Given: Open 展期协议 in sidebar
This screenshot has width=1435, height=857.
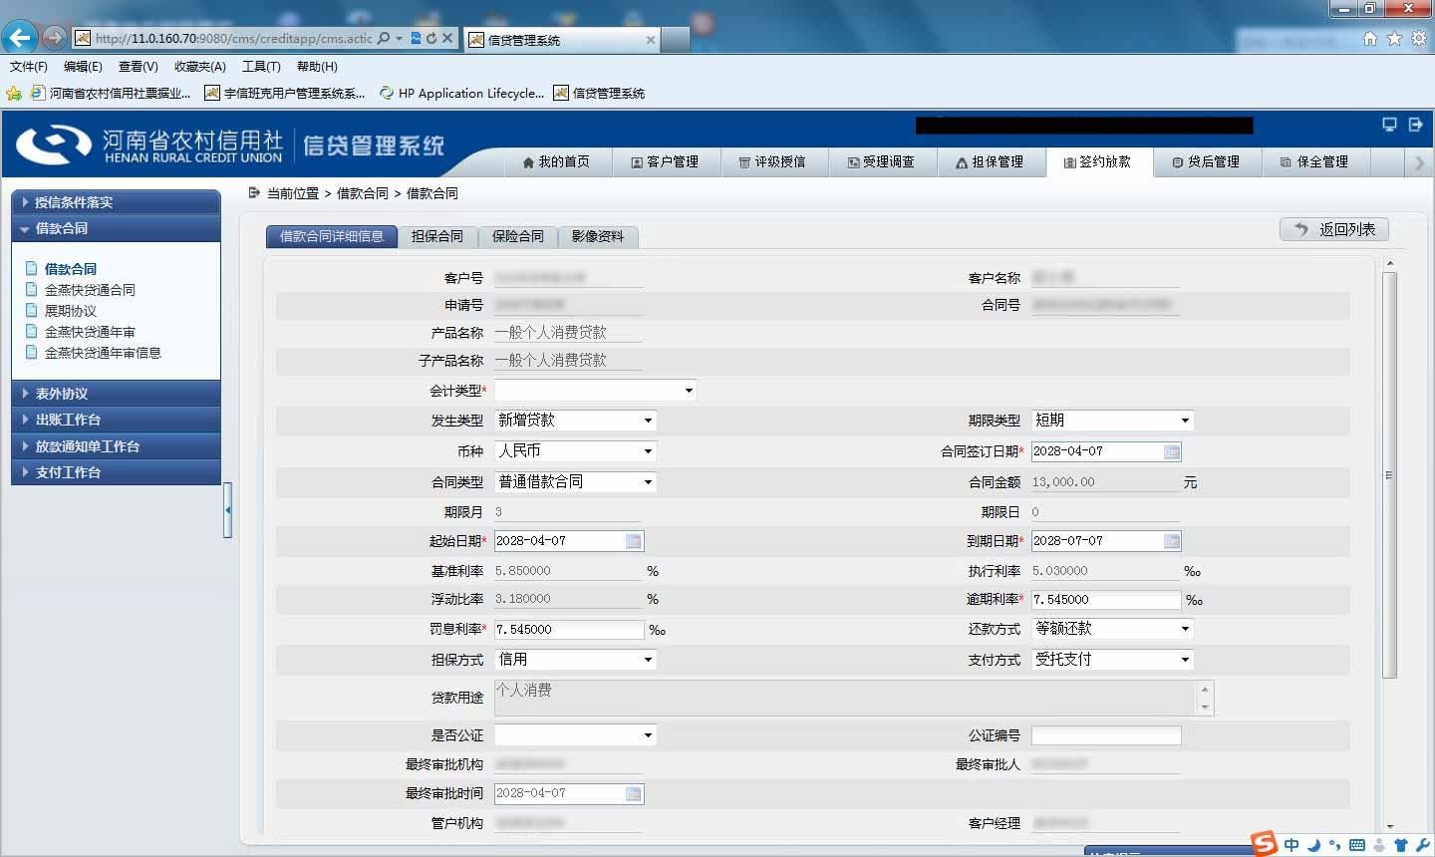Looking at the screenshot, I should tap(71, 311).
